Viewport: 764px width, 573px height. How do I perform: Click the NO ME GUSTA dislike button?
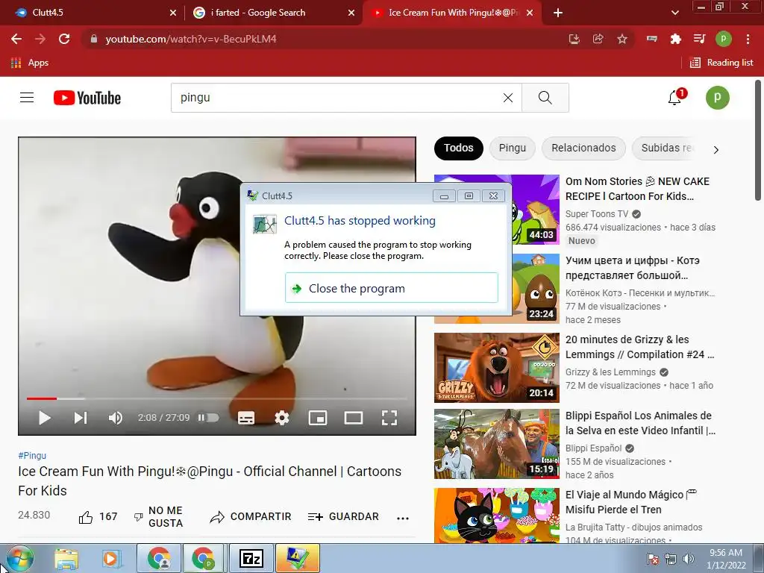coord(159,517)
